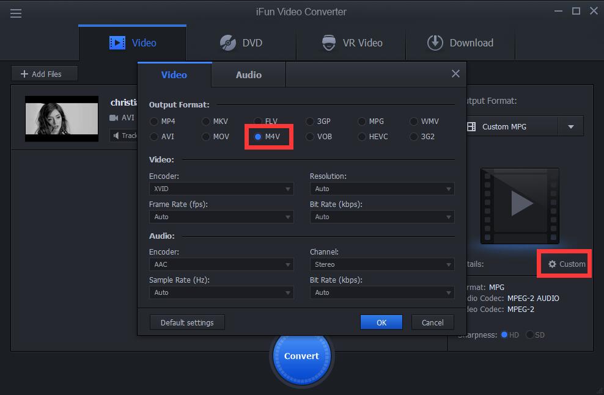Click the DVD disc icon
The width and height of the screenshot is (604, 395).
(228, 43)
